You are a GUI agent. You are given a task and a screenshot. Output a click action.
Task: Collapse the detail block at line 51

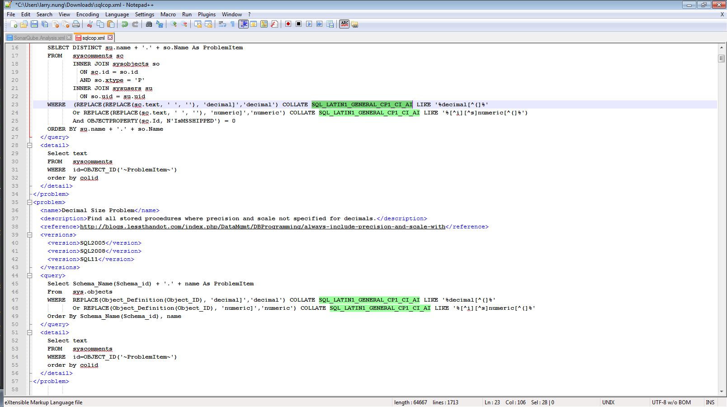coord(29,332)
